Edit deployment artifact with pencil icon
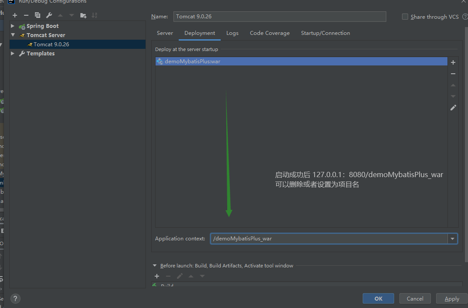Screen dimensions: 468x308 [x=453, y=107]
